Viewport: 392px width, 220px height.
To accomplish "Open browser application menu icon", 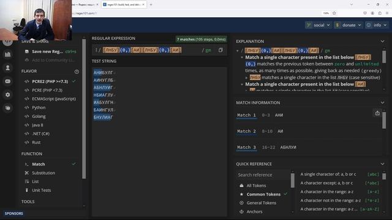I will point(387,13).
